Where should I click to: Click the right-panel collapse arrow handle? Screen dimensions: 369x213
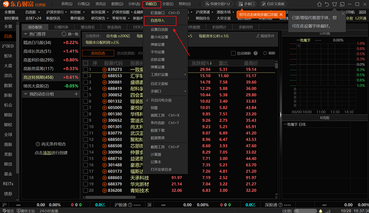click(280, 114)
